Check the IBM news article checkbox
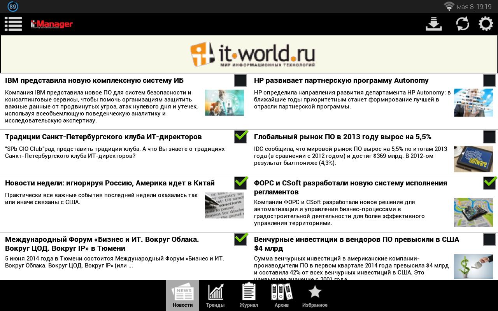Image resolution: width=498 pixels, height=311 pixels. pyautogui.click(x=240, y=80)
